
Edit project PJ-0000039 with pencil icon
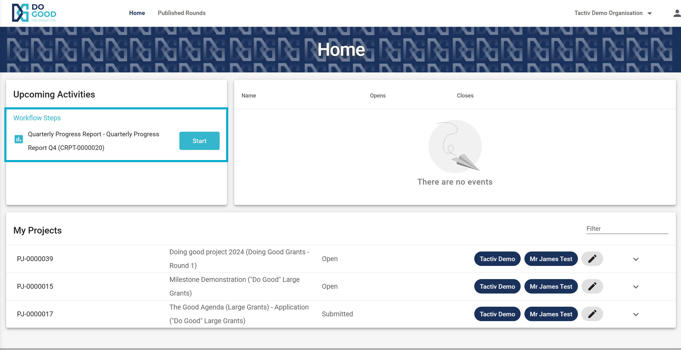[592, 259]
